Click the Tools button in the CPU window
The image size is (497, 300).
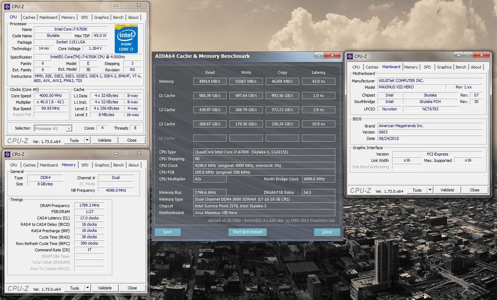click(x=74, y=140)
